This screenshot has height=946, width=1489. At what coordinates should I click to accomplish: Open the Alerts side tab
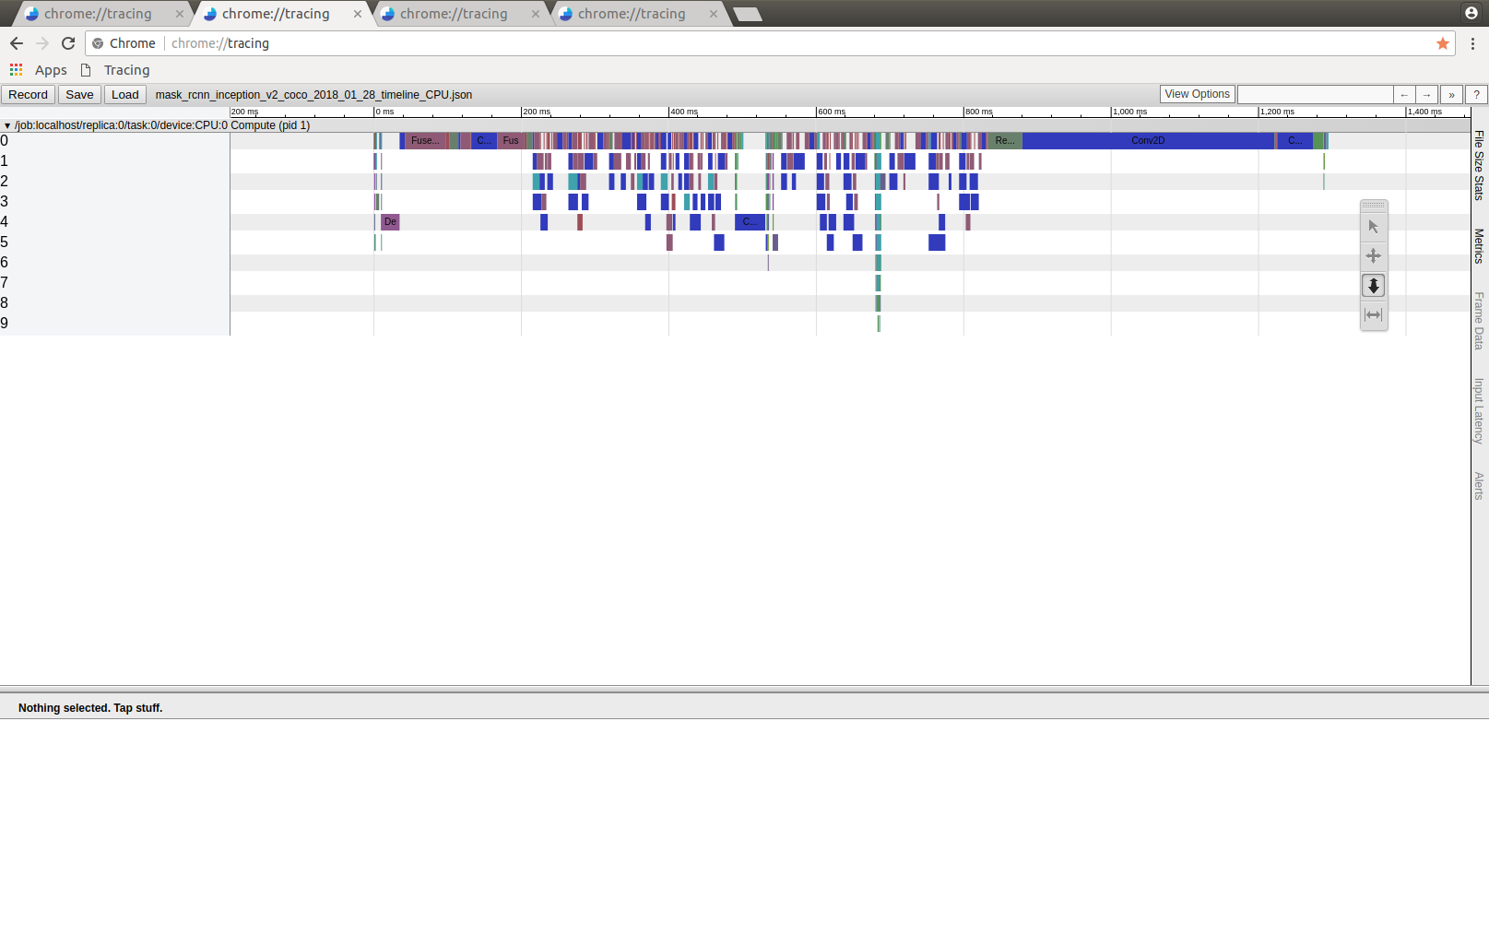[x=1479, y=486]
